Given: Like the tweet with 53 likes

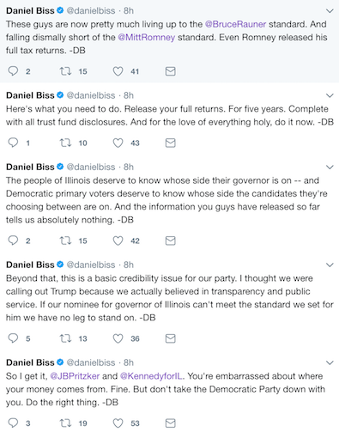Looking at the screenshot, I should coord(118,423).
